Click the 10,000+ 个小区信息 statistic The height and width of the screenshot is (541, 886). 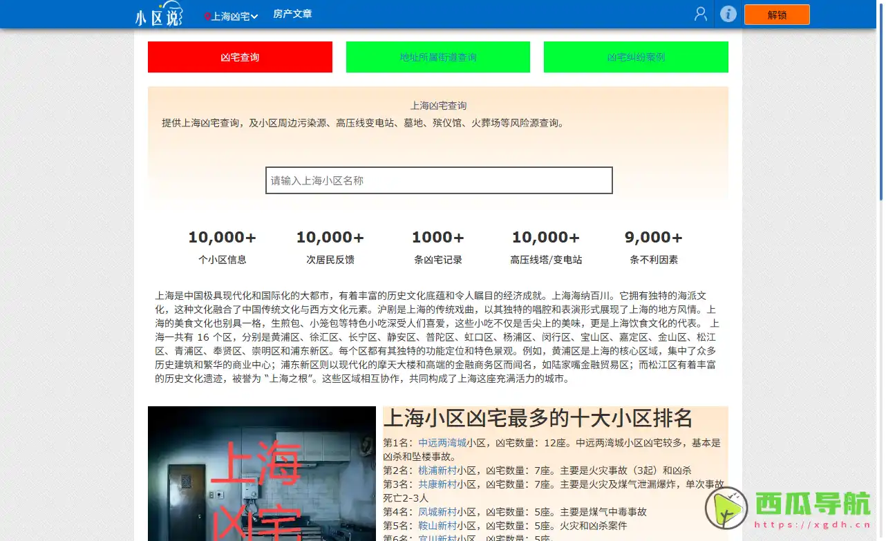point(223,245)
